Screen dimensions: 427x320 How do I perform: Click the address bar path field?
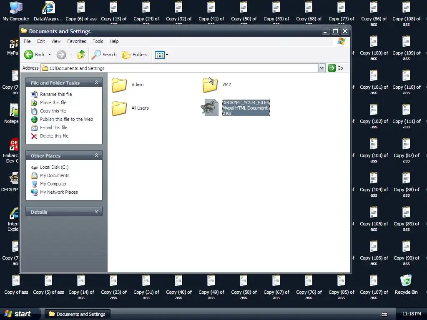pos(180,68)
